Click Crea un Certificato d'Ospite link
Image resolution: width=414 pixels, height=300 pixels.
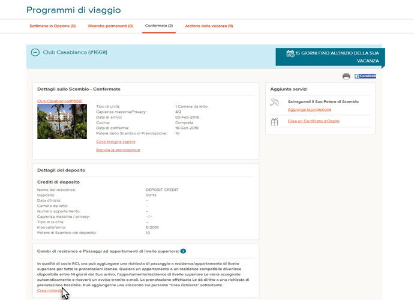(313, 121)
